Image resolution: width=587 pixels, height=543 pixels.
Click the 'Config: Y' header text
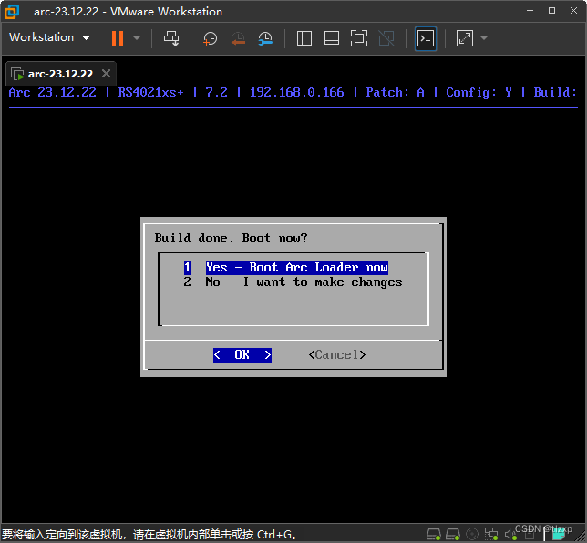click(479, 92)
